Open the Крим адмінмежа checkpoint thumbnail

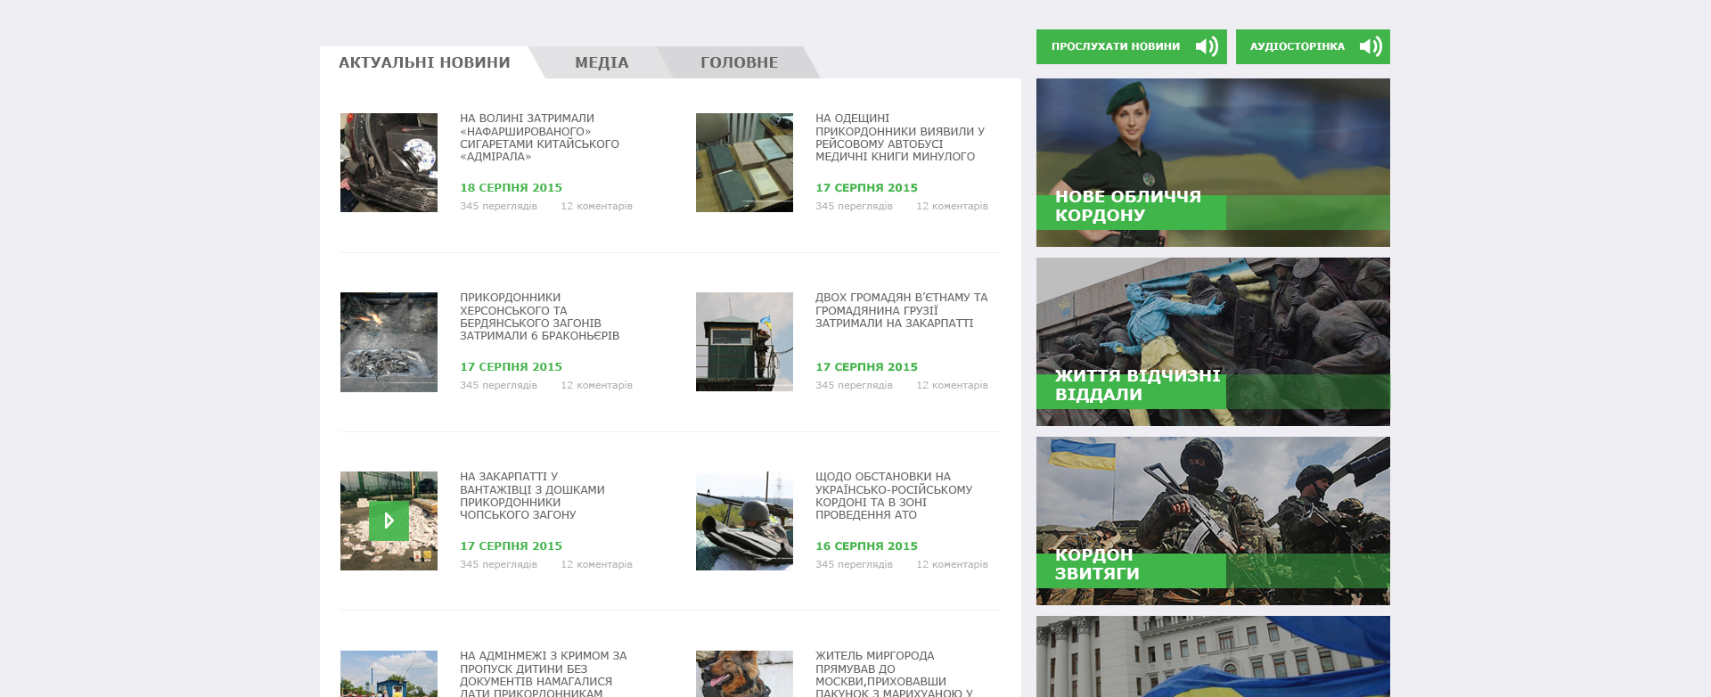click(389, 674)
